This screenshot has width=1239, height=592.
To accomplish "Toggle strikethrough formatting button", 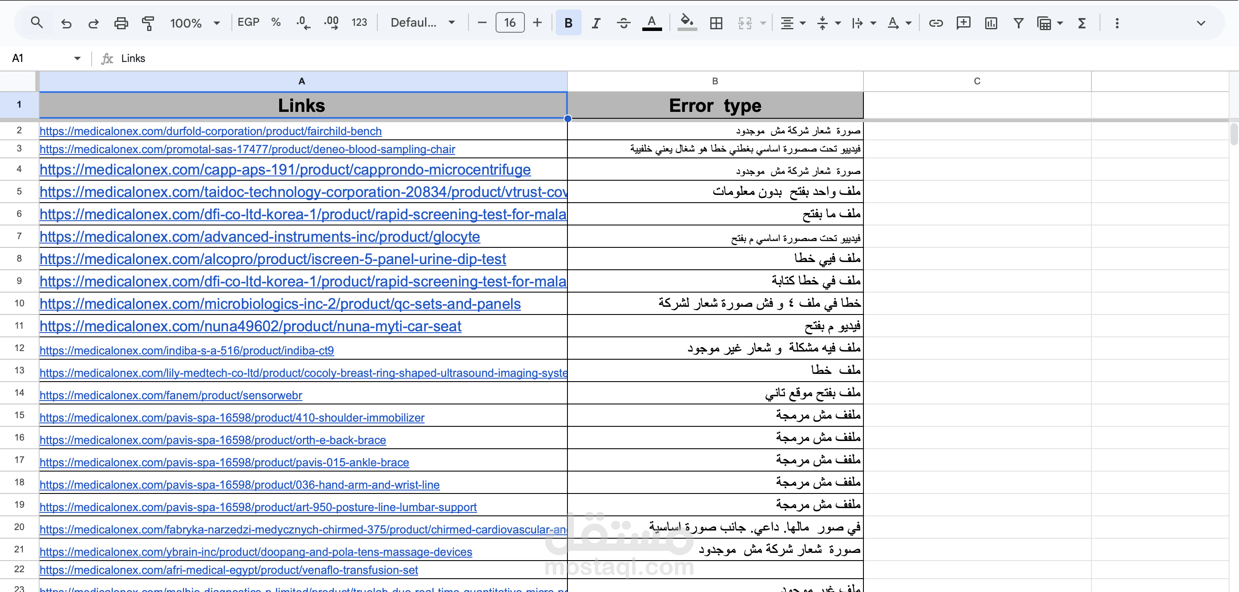I will (623, 23).
